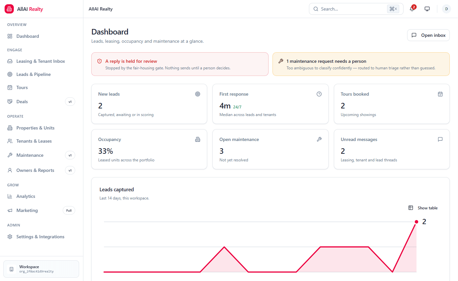Click building icon on Occupancy card
This screenshot has width=458, height=281.
point(198,139)
